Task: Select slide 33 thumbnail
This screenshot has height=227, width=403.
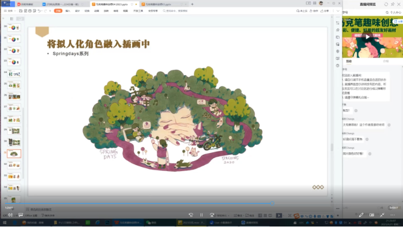Action: click(14, 176)
